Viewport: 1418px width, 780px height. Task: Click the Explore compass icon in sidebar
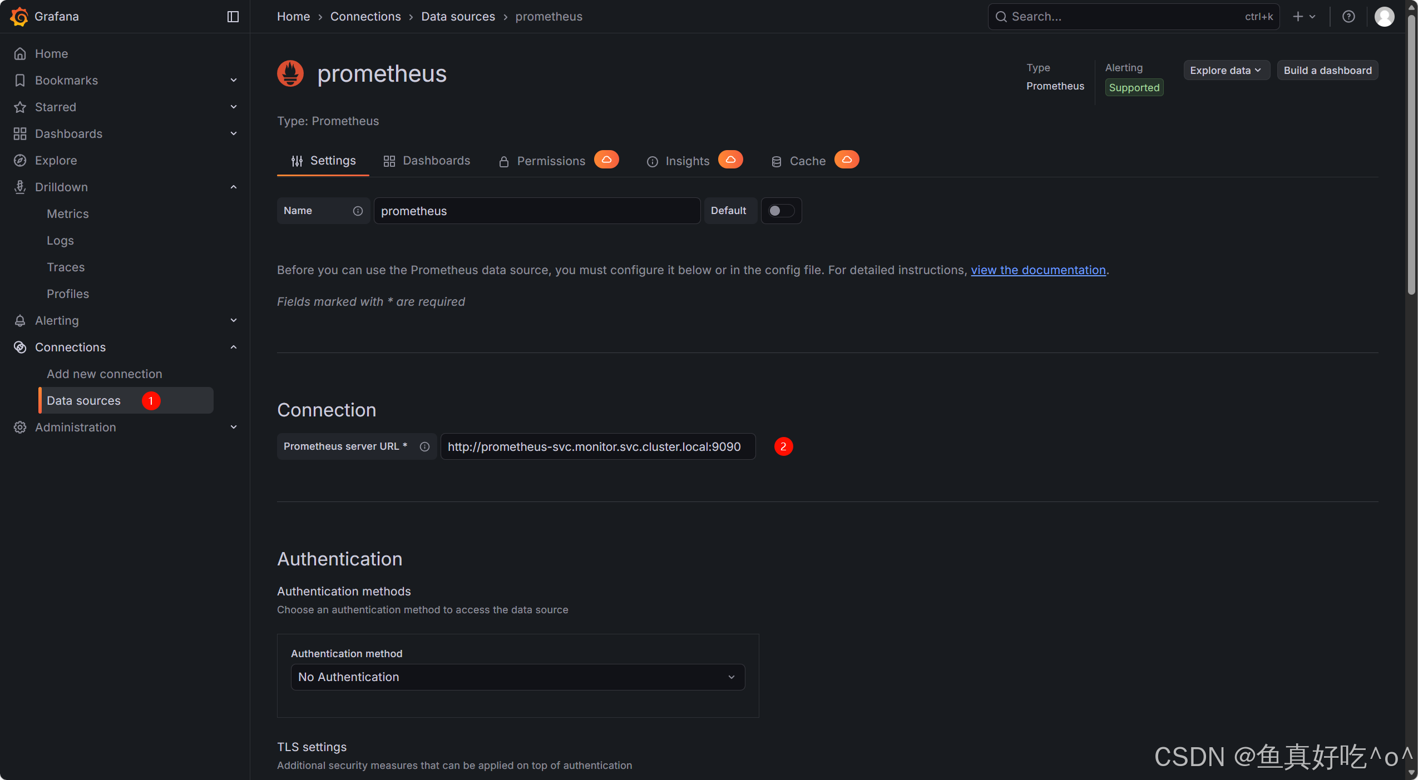(20, 161)
